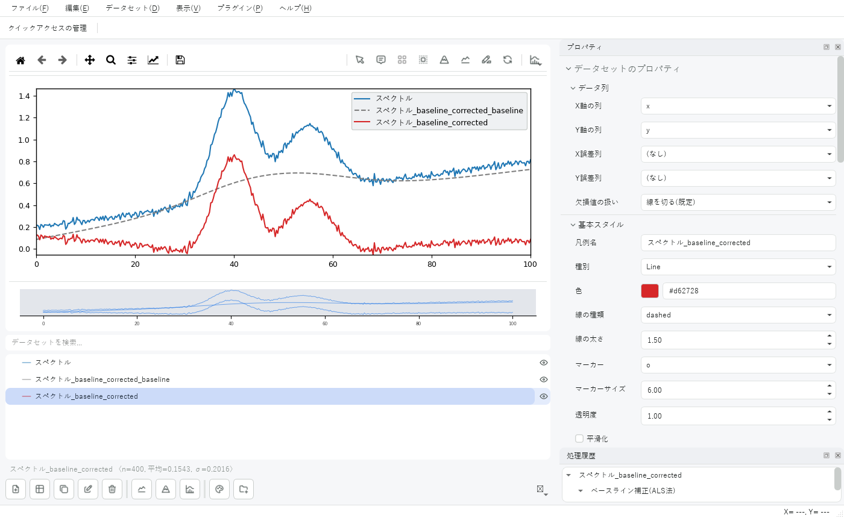Activate the pan tool in plot toolbar
The image size is (844, 518).
(x=90, y=60)
